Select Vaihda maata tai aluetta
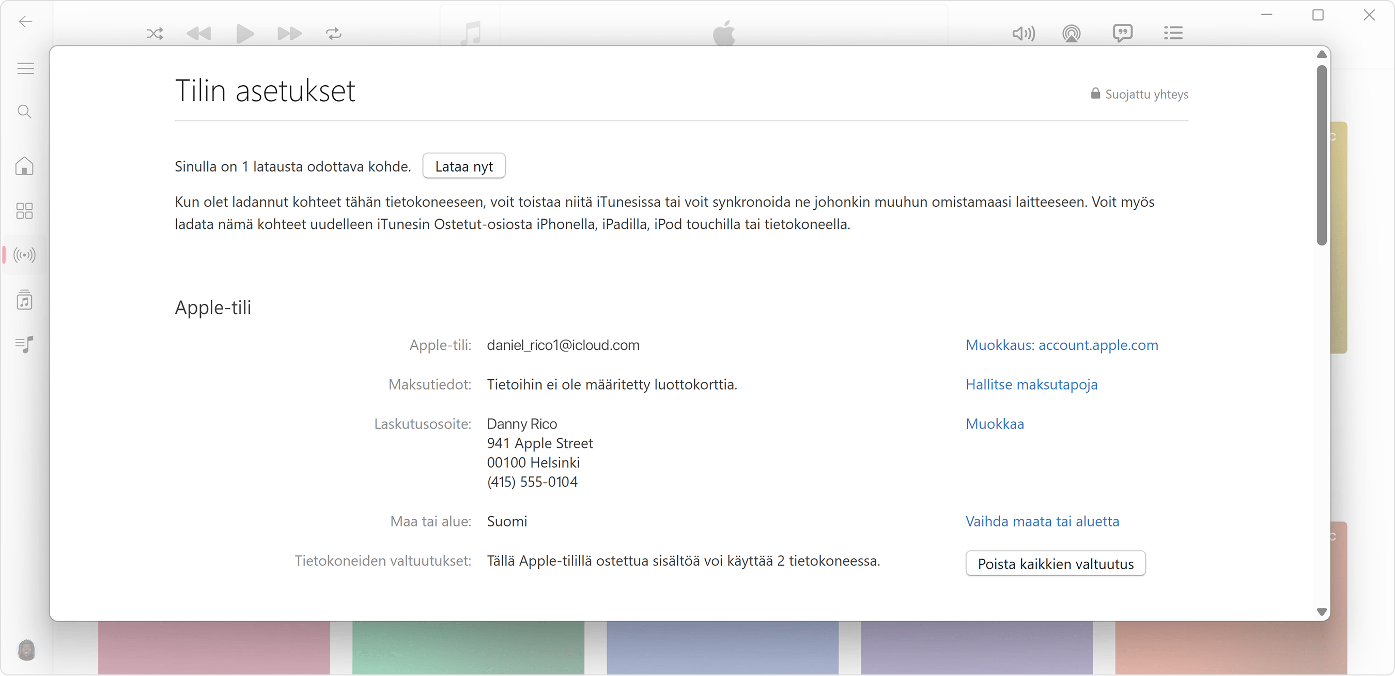 1043,521
